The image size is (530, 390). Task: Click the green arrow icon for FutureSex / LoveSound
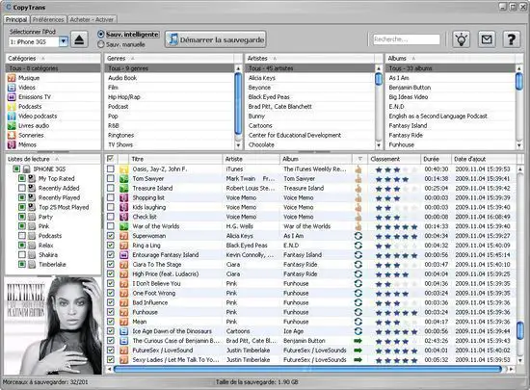coord(358,351)
